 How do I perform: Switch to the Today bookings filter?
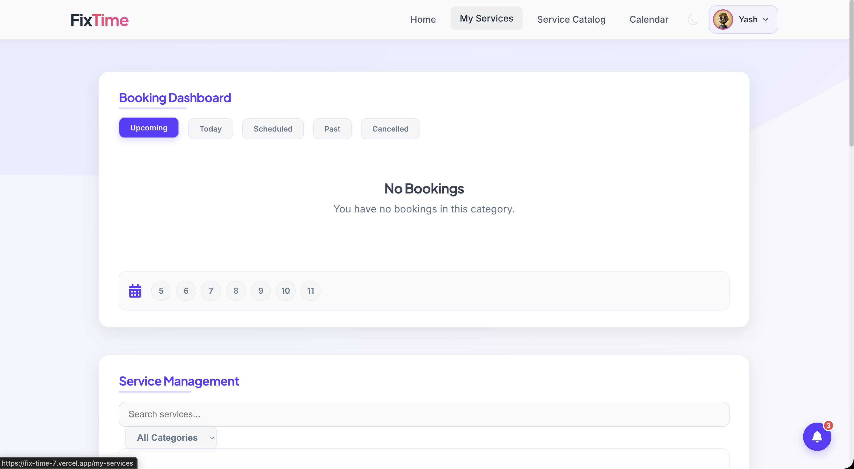pos(210,129)
